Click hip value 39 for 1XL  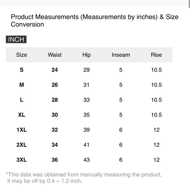point(86,130)
